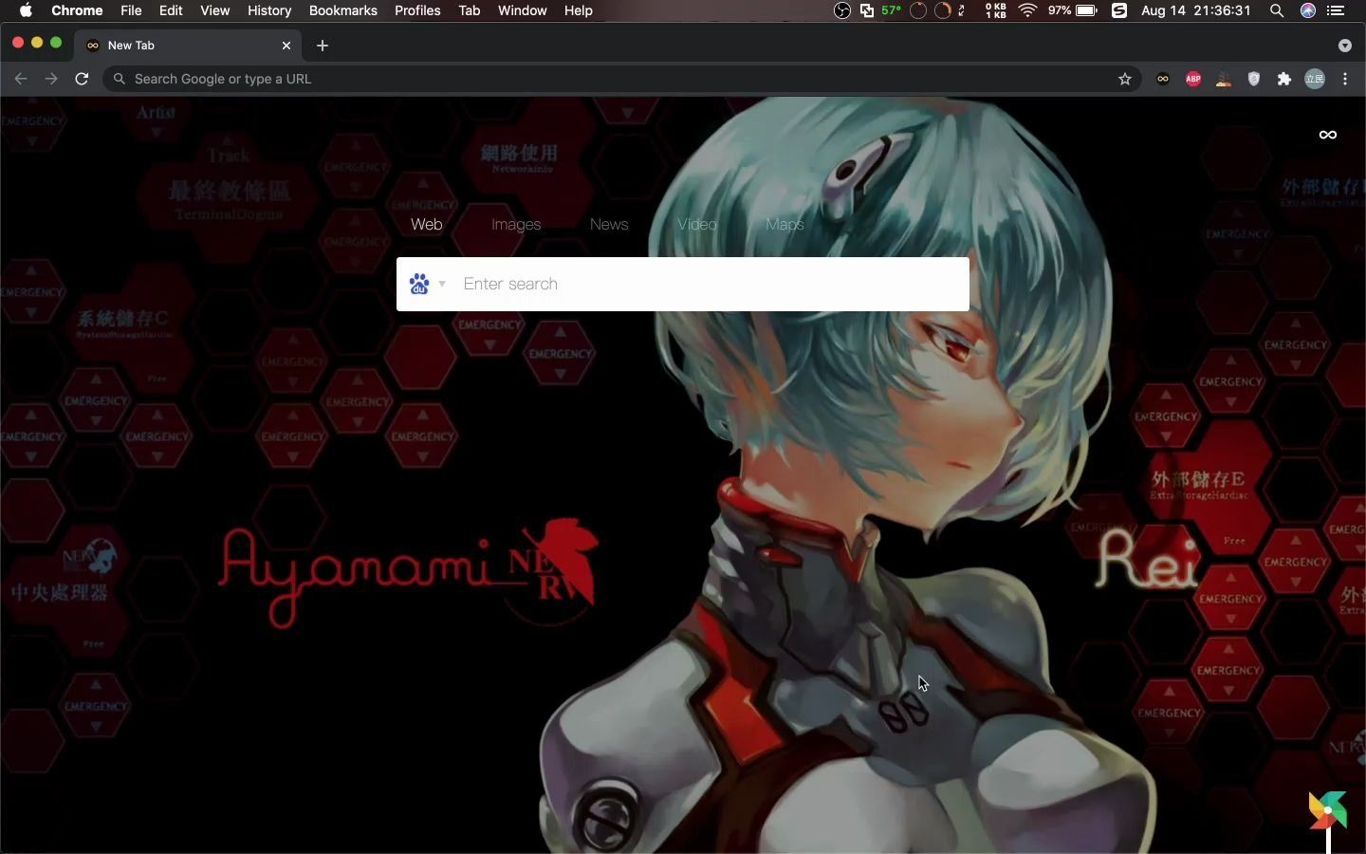Switch to the Images search category
Screen dimensions: 1366x854
[x=516, y=224]
